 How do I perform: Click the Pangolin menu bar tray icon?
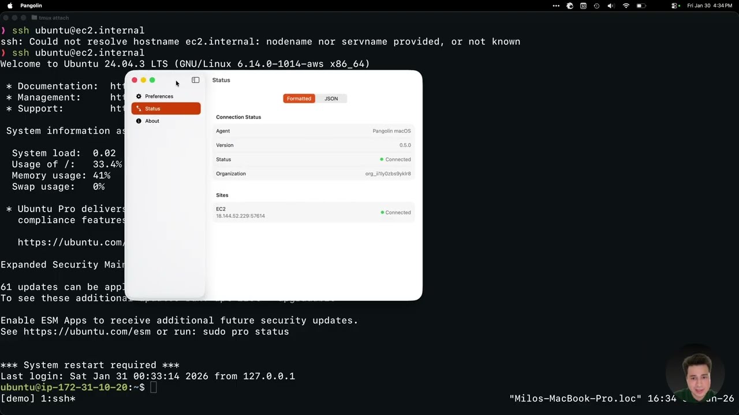click(x=570, y=6)
